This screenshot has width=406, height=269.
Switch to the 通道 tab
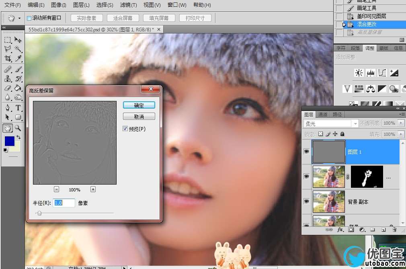[x=323, y=115]
